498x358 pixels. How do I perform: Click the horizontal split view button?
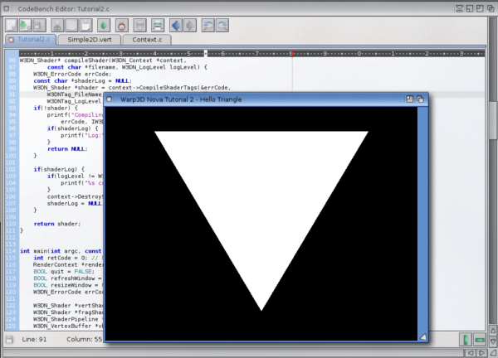(480, 340)
